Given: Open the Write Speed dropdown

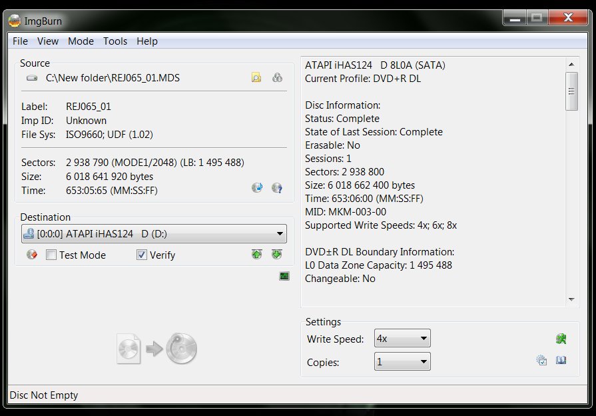Looking at the screenshot, I should click(402, 339).
